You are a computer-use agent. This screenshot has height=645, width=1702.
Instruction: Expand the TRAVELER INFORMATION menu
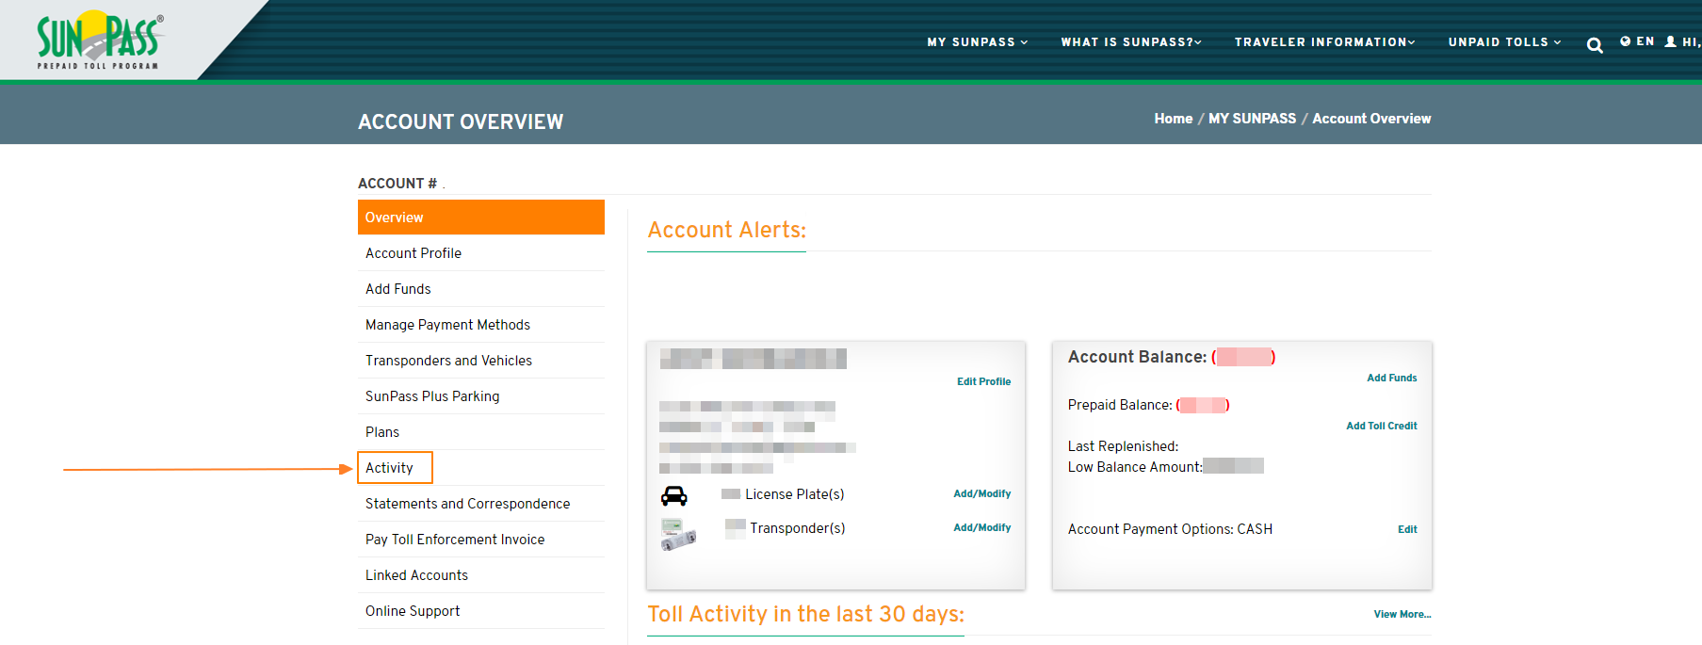[x=1324, y=42]
